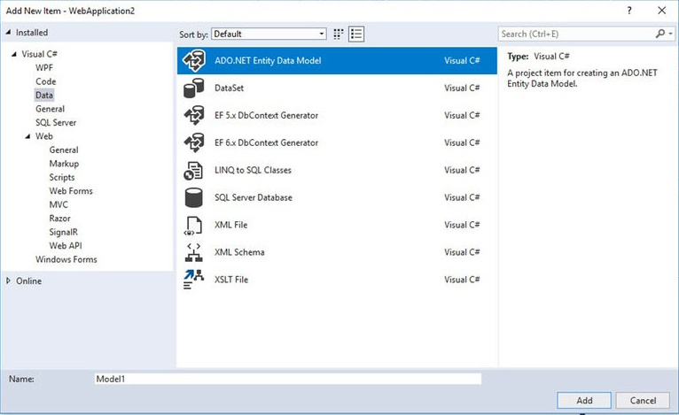Open the Sort by dropdown

pos(269,34)
